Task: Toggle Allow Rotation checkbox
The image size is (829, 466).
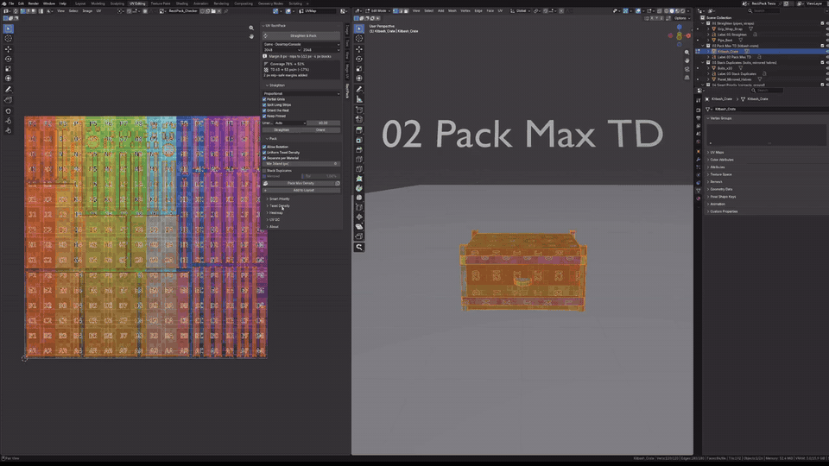Action: pyautogui.click(x=264, y=147)
